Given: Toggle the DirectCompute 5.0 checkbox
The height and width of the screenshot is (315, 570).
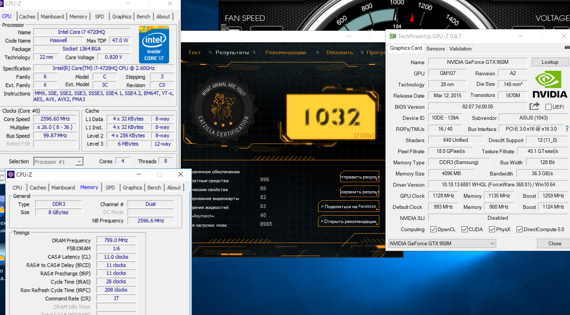Looking at the screenshot, I should (520, 229).
